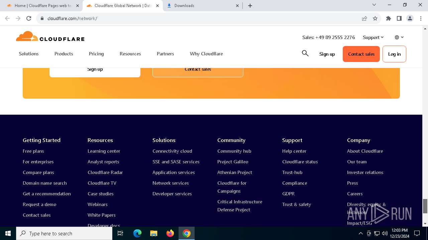Open Community hub footer link
Screen dimensions: 428x240
tap(234, 151)
